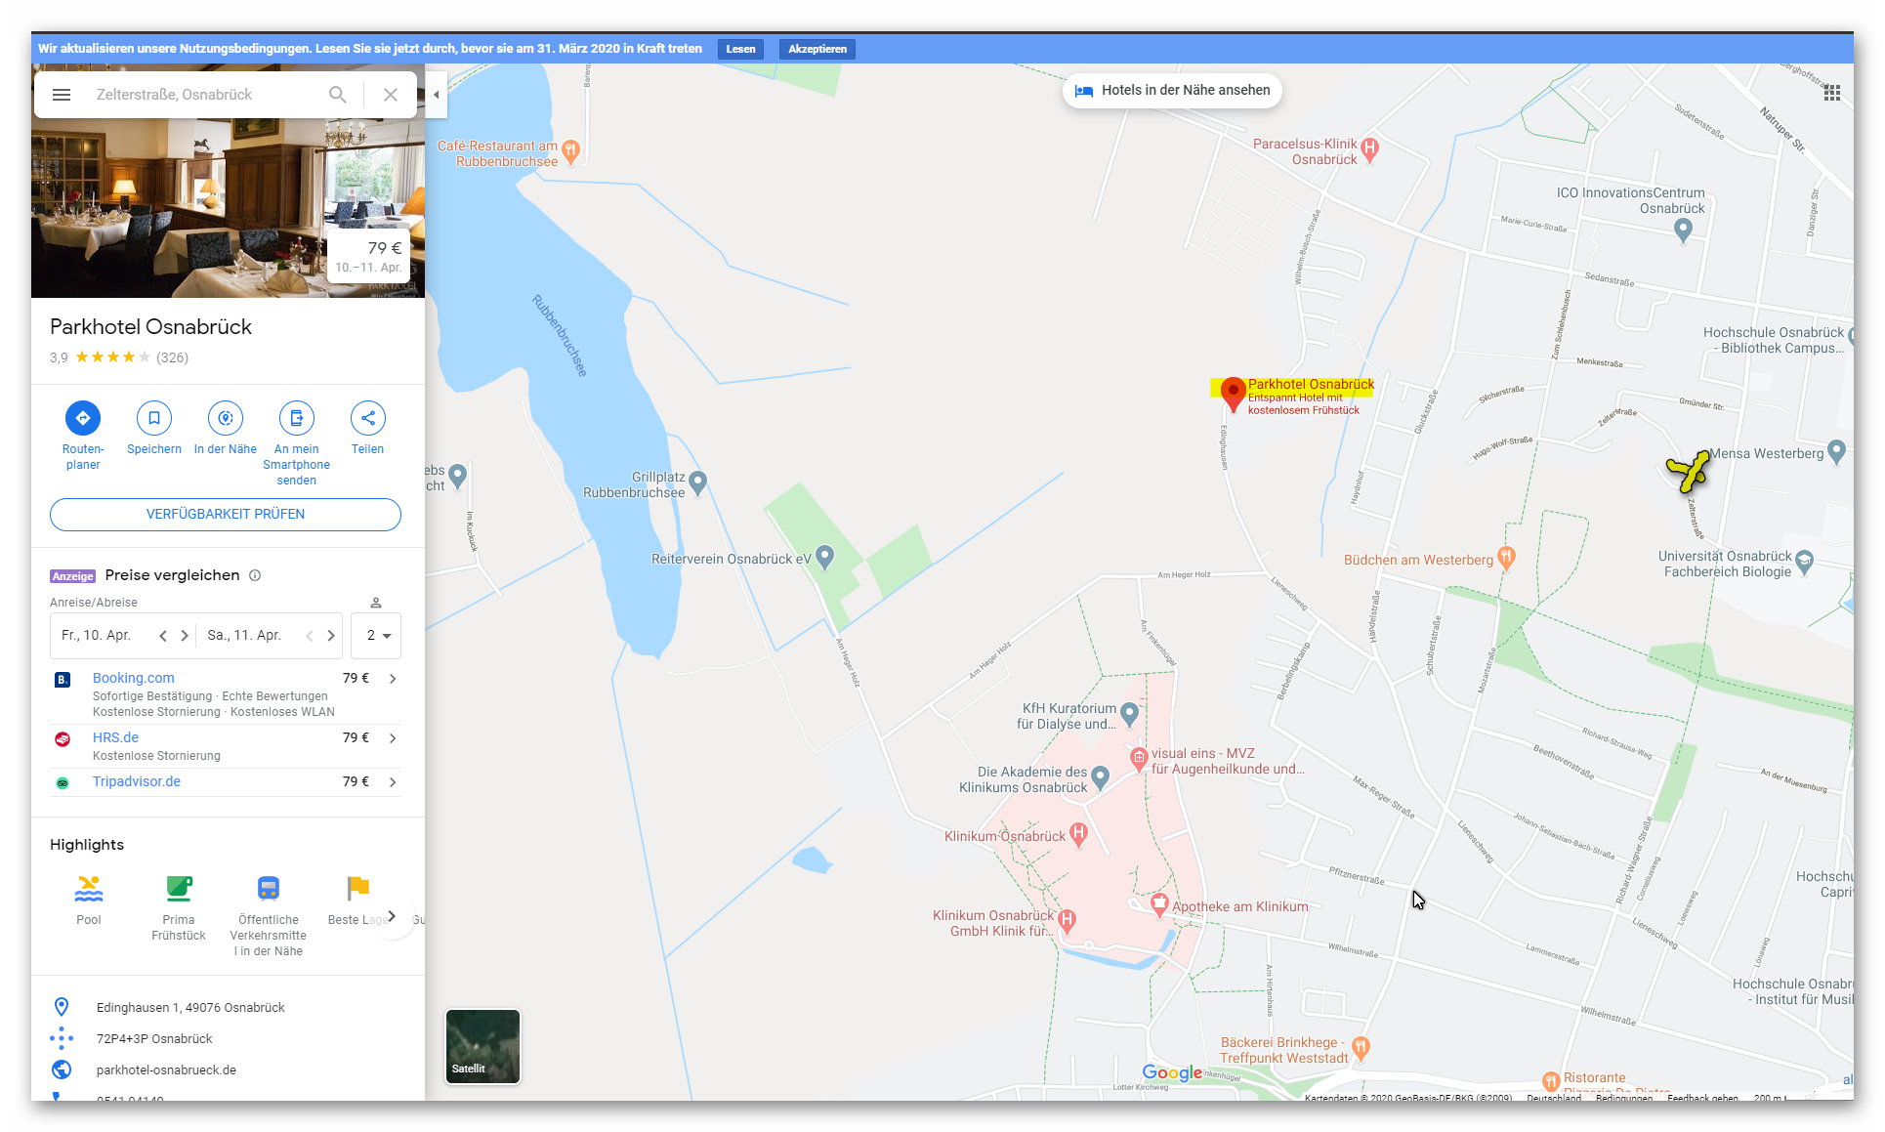Open parkhotel-osnabrueck.de website
Viewport: 1885px width, 1132px height.
point(166,1070)
